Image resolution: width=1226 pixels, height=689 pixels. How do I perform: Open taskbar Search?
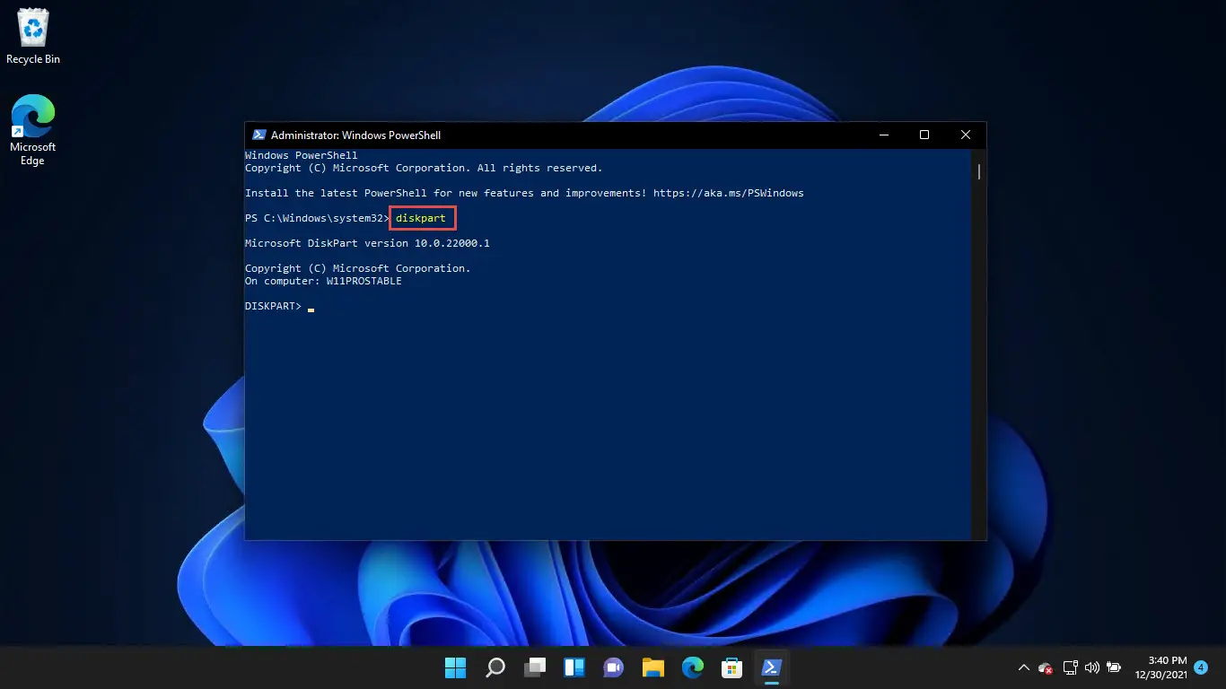pyautogui.click(x=495, y=667)
